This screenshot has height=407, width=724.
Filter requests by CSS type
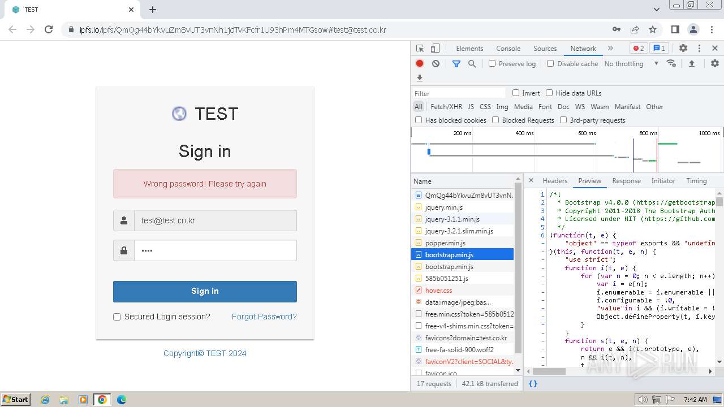click(x=485, y=107)
